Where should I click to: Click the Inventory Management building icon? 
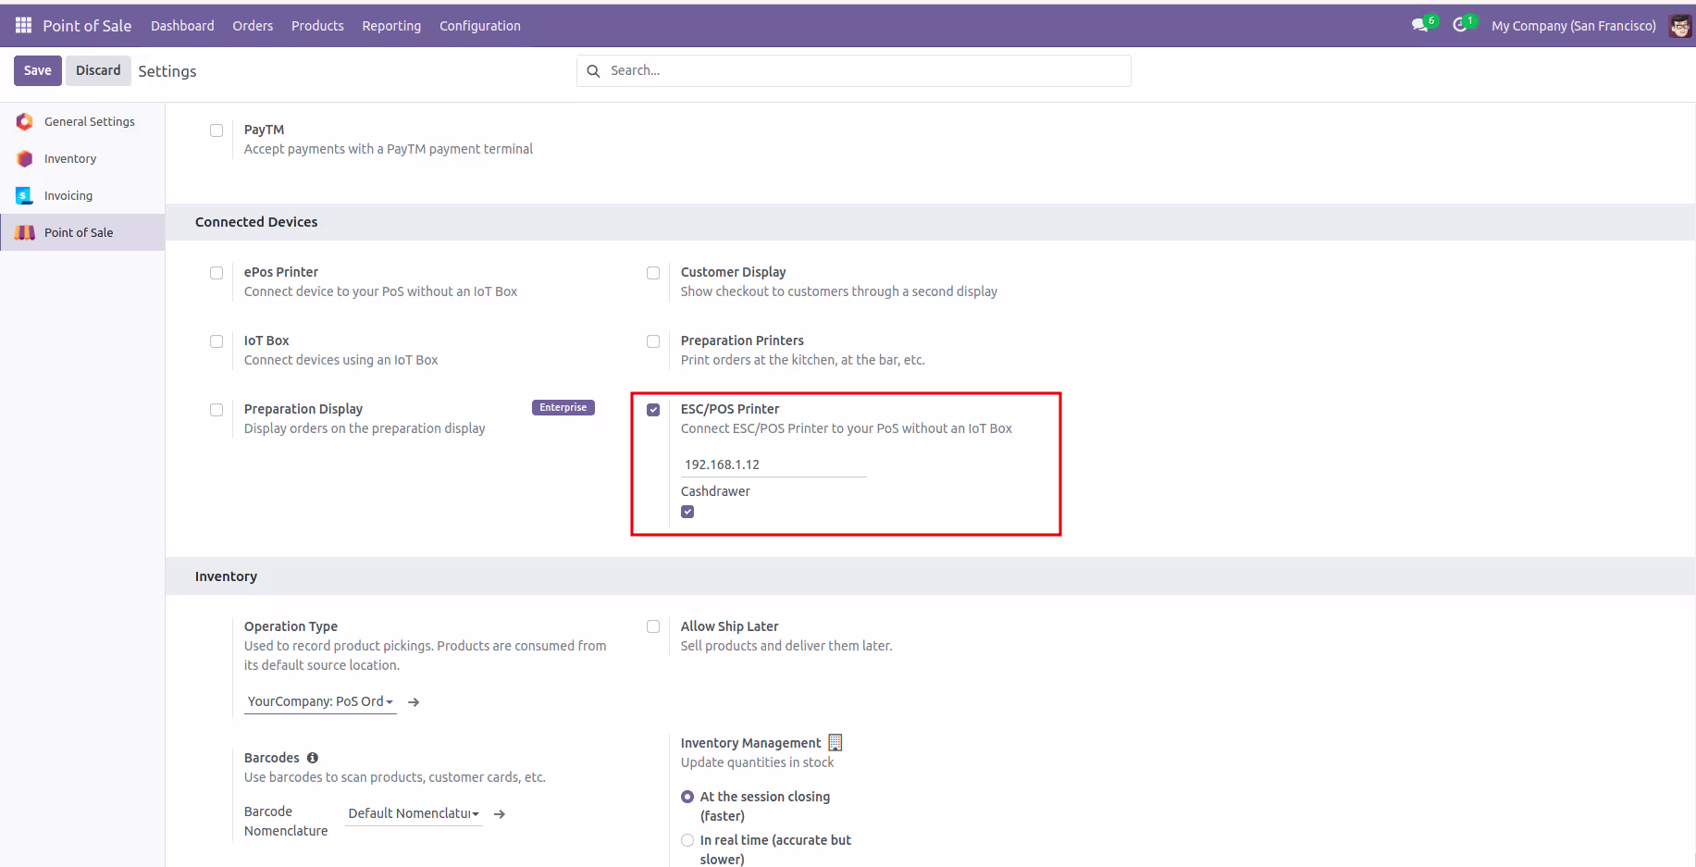click(x=836, y=742)
